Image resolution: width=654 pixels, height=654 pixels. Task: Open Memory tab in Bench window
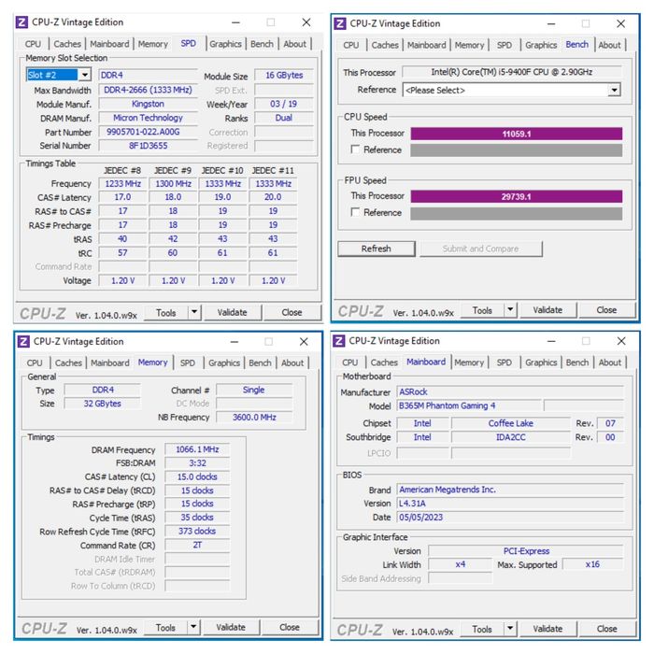469,45
